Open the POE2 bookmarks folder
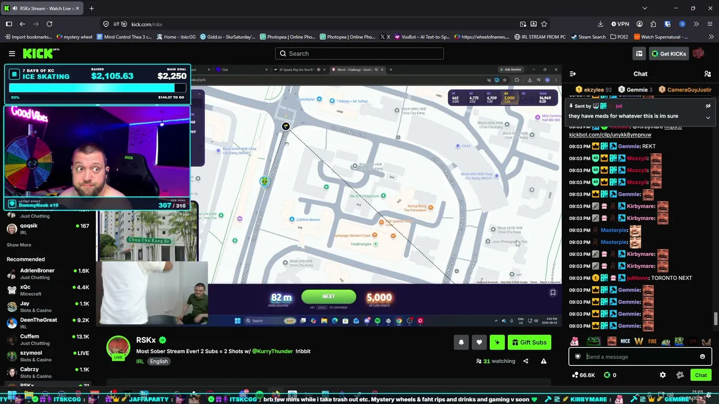 click(x=619, y=37)
